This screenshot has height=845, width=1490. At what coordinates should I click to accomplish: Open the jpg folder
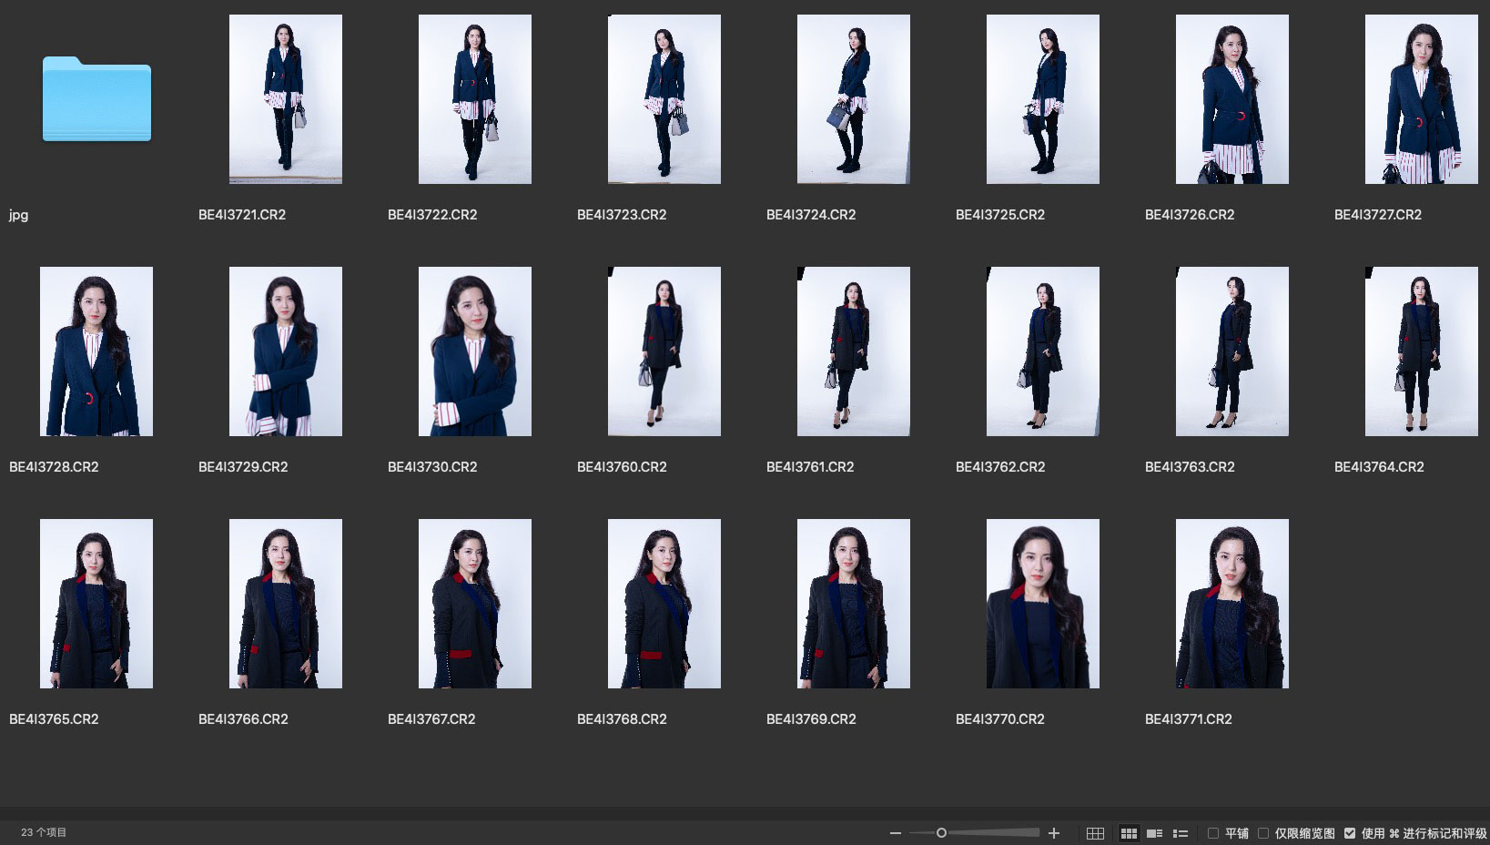point(96,99)
